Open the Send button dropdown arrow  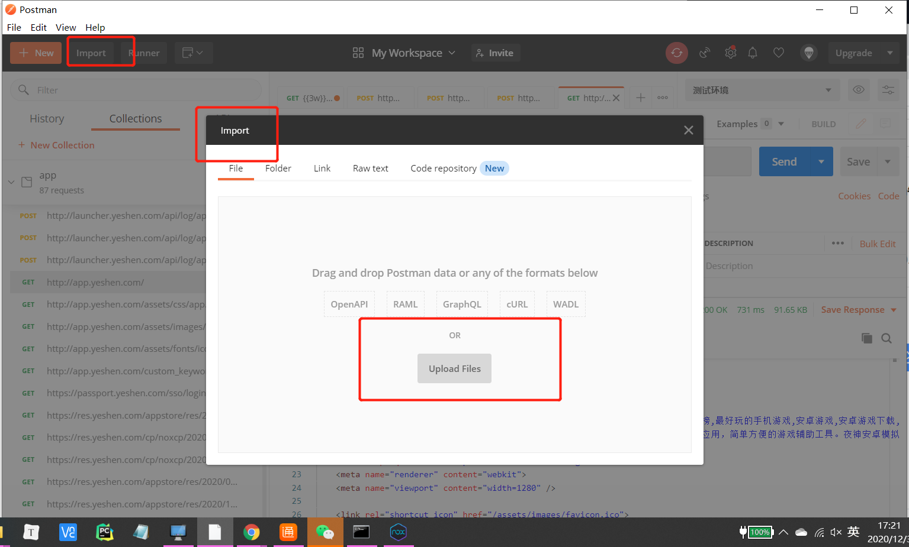(821, 161)
